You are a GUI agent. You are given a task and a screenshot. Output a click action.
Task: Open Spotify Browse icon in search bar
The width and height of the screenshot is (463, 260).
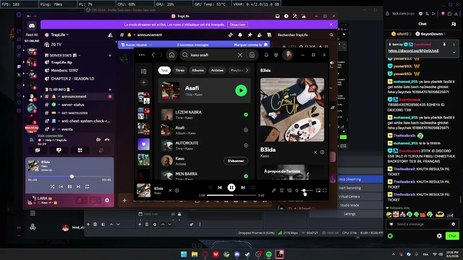[x=252, y=55]
